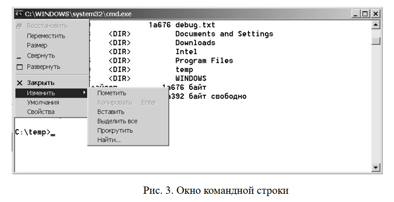The image size is (394, 202).
Task: Select Переместить from the system menu
Action: (x=46, y=36)
